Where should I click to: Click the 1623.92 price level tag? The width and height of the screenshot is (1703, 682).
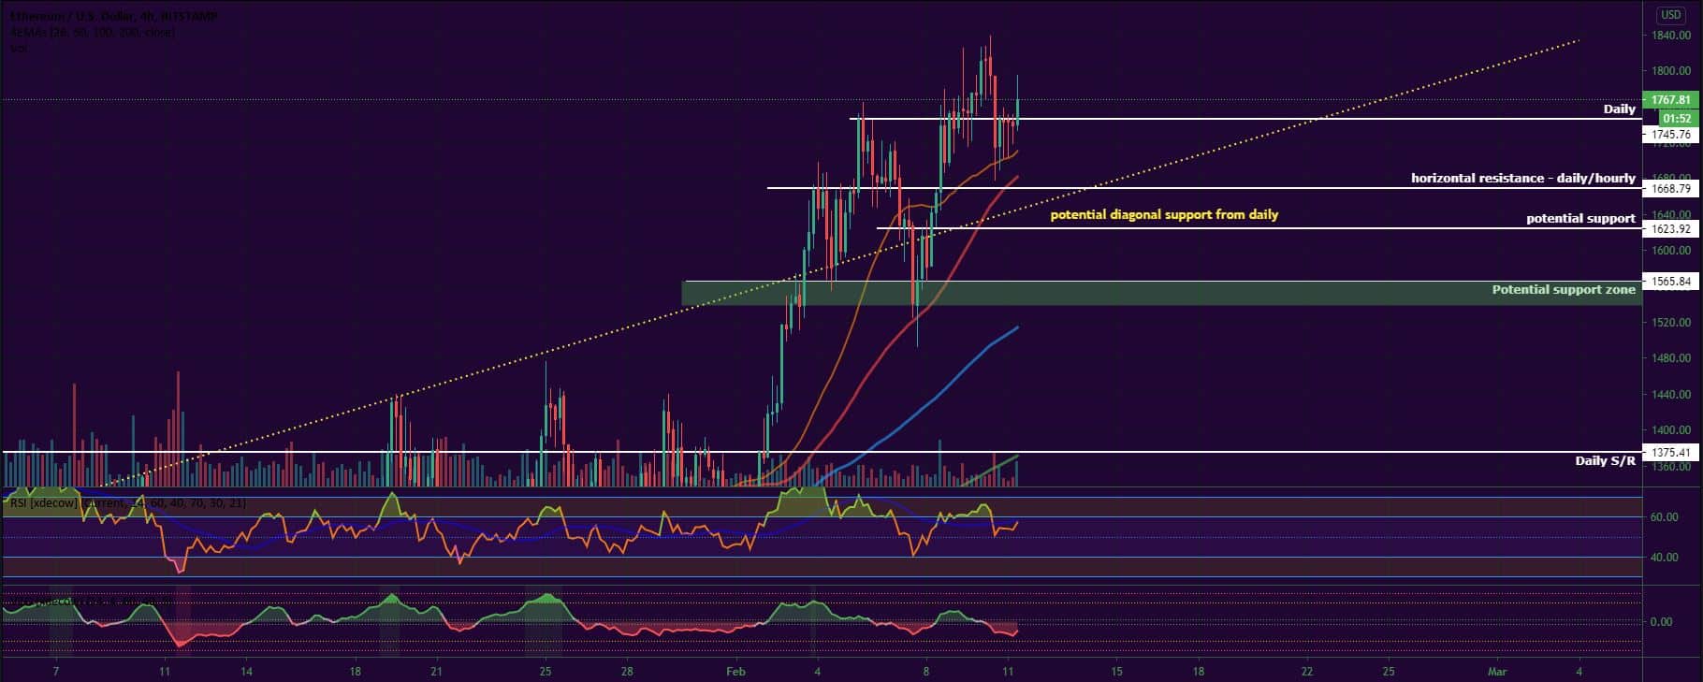(x=1670, y=229)
